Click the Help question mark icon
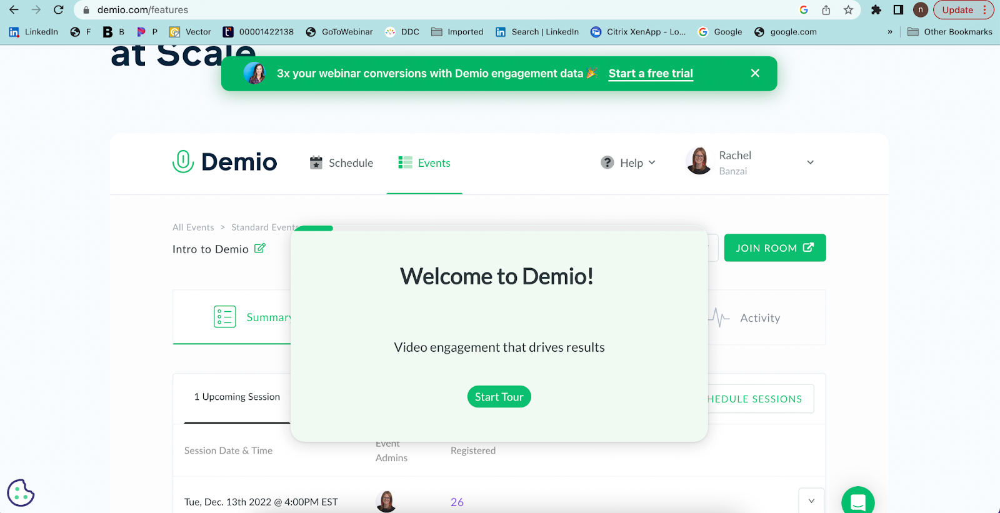 point(607,162)
